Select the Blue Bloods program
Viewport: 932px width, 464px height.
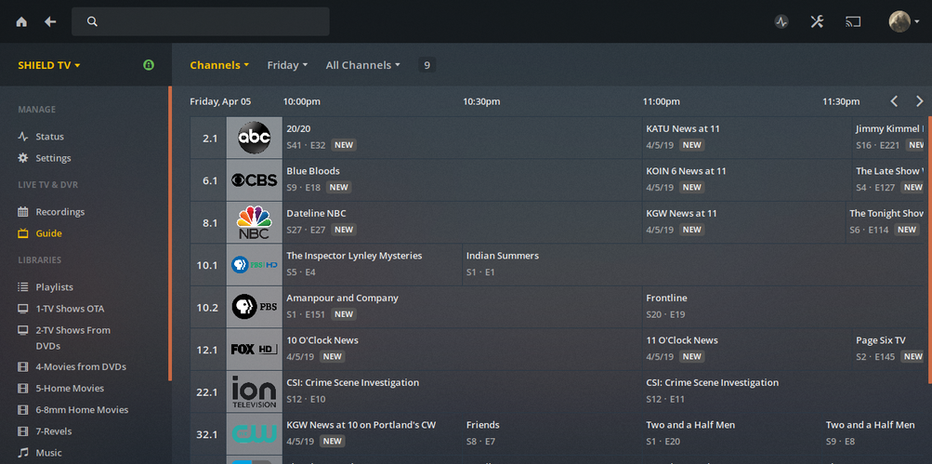pyautogui.click(x=462, y=179)
